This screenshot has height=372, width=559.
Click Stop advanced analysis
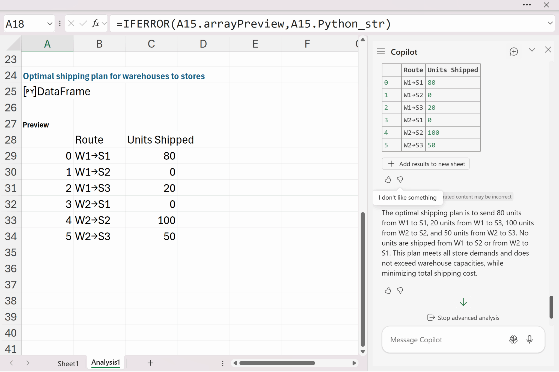tap(463, 318)
